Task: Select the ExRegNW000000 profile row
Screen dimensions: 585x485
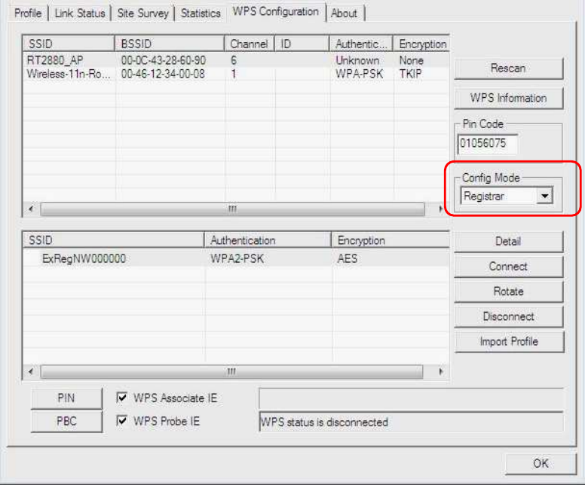Action: (236, 258)
